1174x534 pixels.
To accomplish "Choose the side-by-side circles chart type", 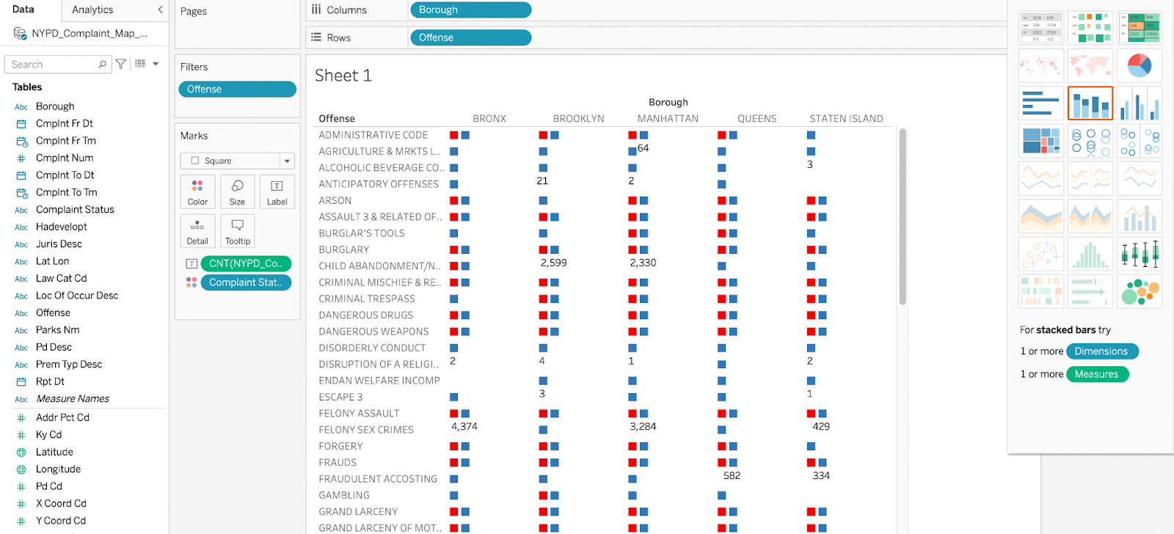I will [1140, 141].
